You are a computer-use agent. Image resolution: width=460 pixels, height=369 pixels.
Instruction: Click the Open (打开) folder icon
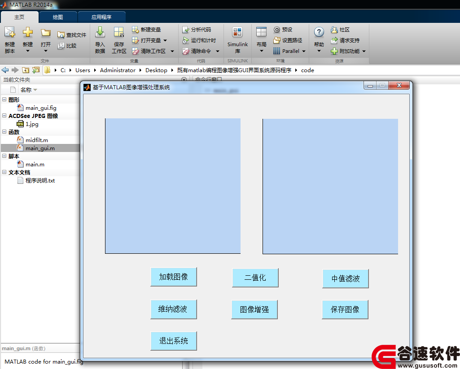(x=45, y=33)
